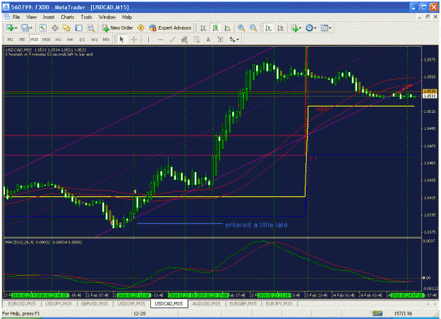The image size is (441, 319).
Task: Click the MACD(12,26,9) indicator label
Action: [20, 242]
